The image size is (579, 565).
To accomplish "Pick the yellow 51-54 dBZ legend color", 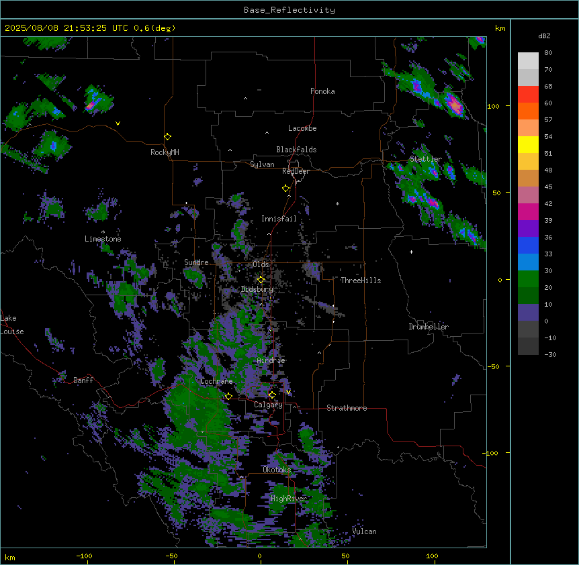I will pyautogui.click(x=528, y=144).
